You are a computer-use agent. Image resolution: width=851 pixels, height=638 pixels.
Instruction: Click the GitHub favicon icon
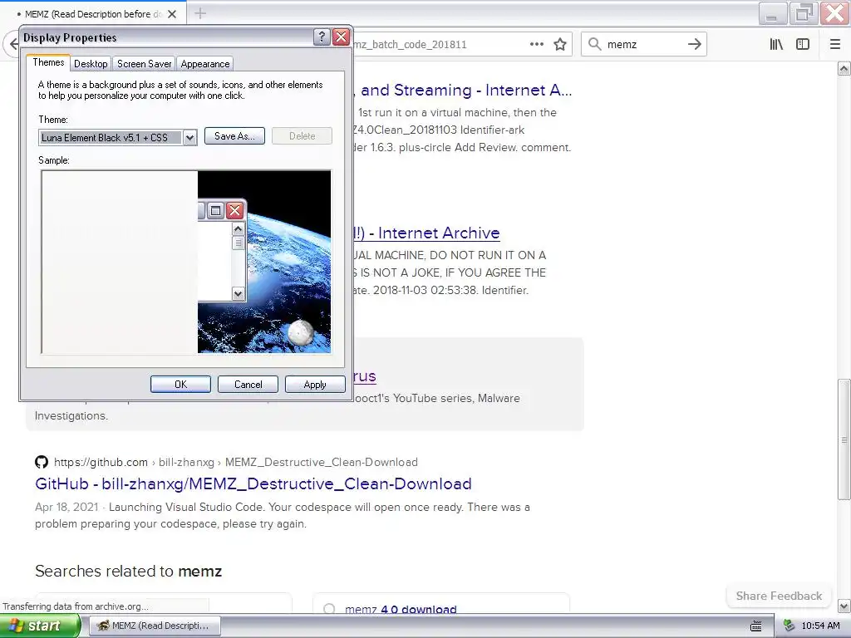[42, 462]
